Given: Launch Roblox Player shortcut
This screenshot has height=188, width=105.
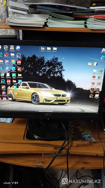Looking at the screenshot, I should point(103,50).
